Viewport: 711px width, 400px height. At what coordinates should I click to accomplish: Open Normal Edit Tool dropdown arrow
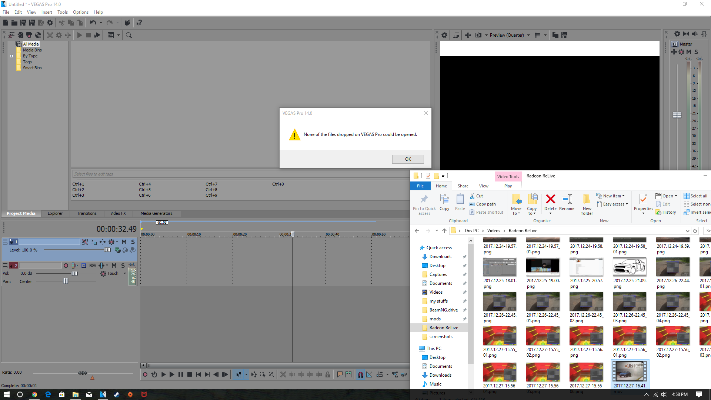click(x=246, y=374)
